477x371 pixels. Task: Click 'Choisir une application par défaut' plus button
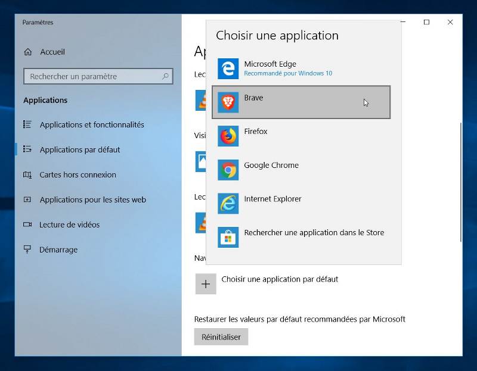(206, 284)
